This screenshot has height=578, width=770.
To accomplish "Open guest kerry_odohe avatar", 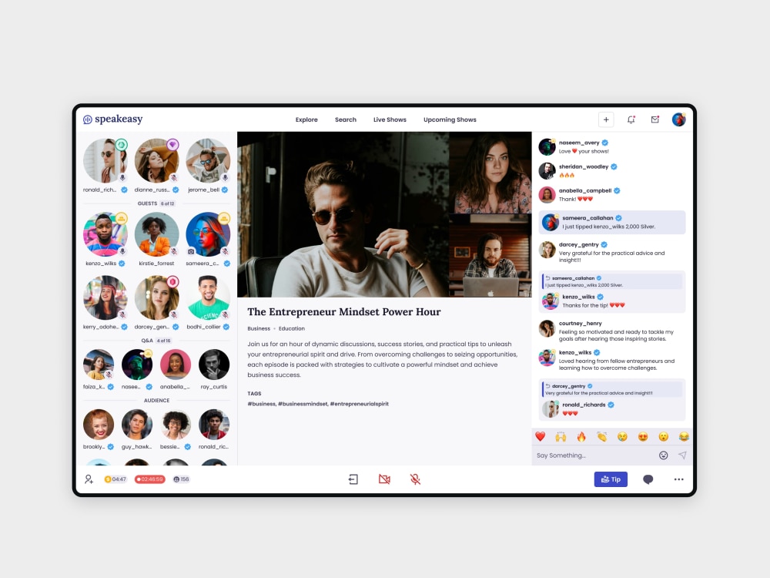I will (x=105, y=297).
